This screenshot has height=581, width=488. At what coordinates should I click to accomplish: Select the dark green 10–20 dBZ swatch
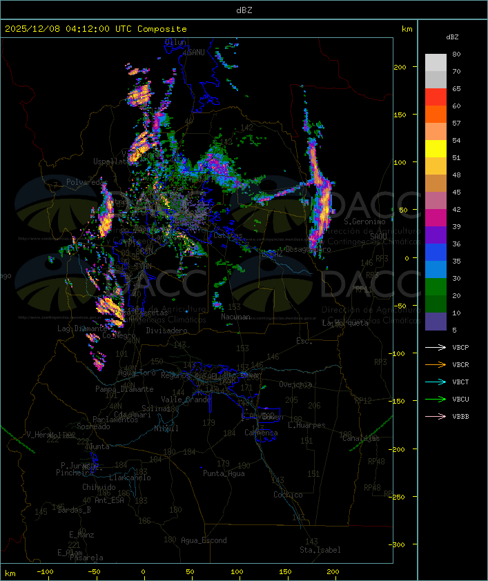pyautogui.click(x=436, y=304)
